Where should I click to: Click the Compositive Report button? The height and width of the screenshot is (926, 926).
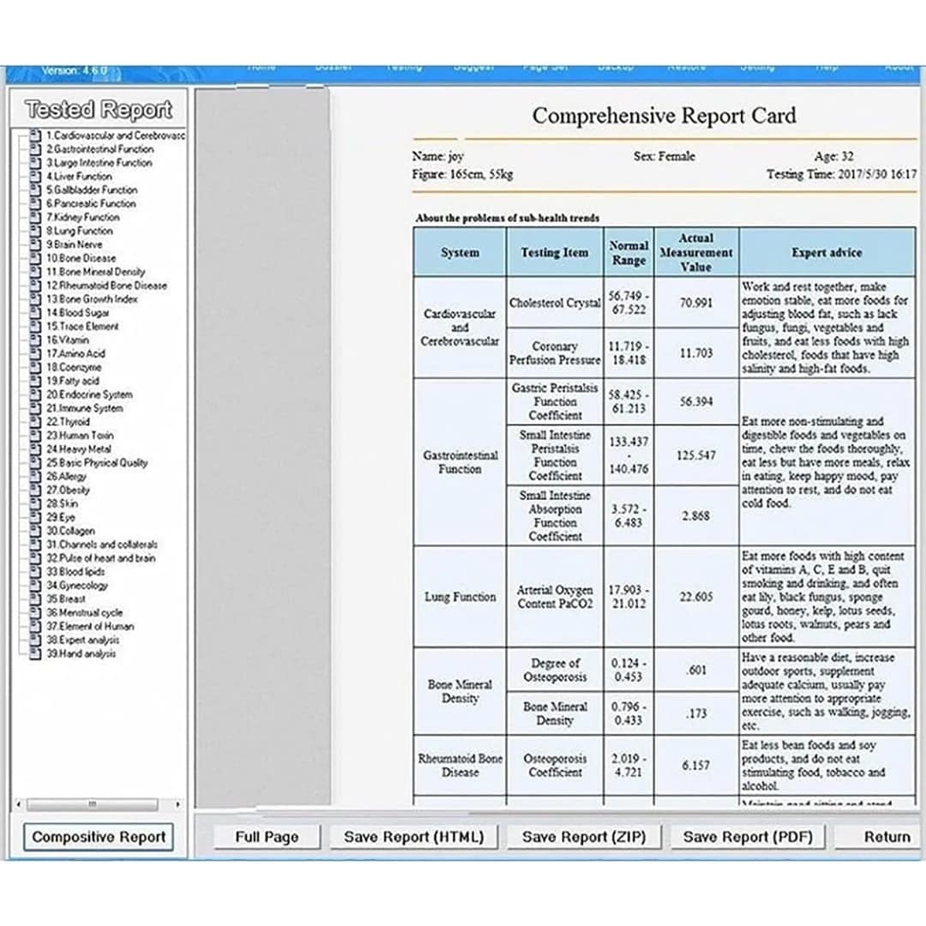point(99,837)
